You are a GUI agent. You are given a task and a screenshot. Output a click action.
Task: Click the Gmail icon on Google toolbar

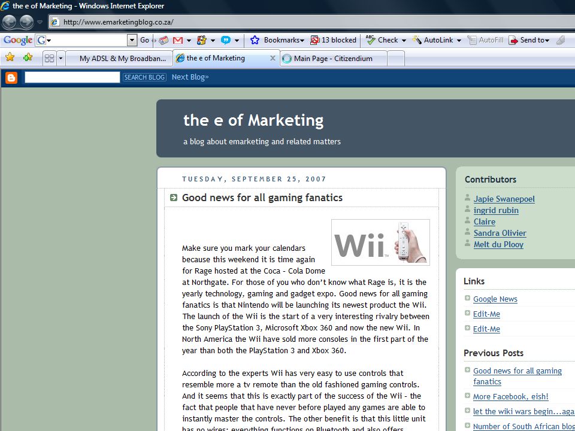point(178,40)
